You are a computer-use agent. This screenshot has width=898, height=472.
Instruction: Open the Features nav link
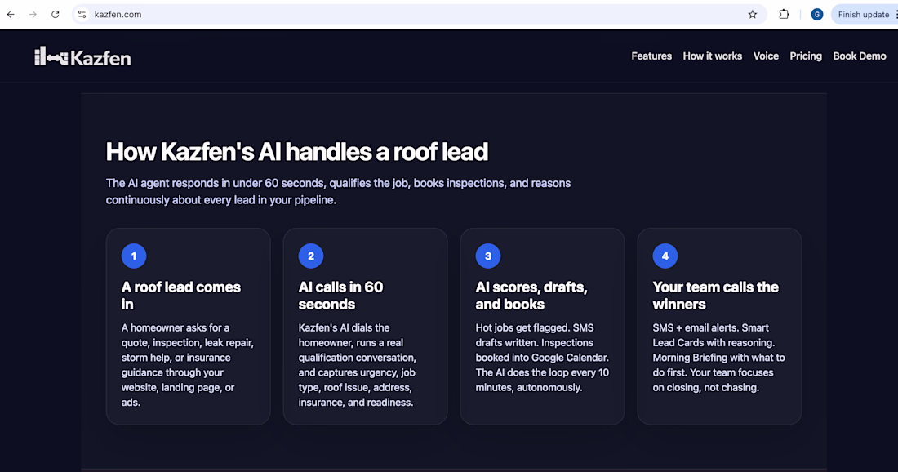[651, 56]
